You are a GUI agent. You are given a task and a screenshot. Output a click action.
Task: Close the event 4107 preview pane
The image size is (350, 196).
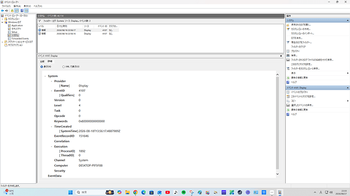coord(281,56)
